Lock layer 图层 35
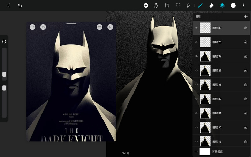Screen dimensions: 251x157 point(245,85)
